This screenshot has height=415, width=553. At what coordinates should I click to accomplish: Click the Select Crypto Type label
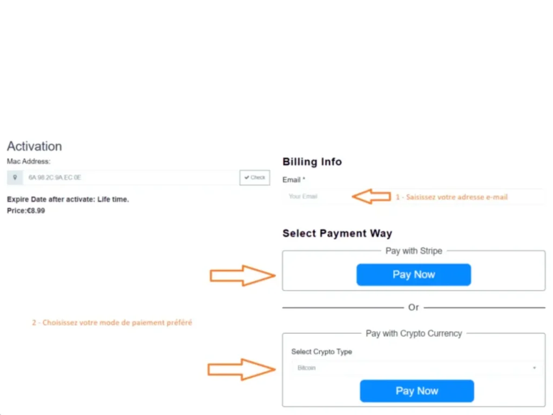(x=322, y=352)
